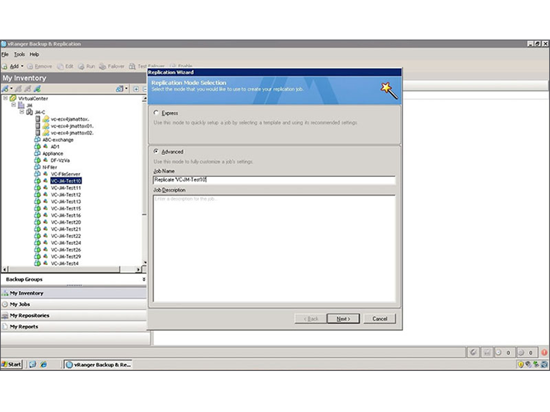The width and height of the screenshot is (550, 412).
Task: Open the Windows Start menu
Action: click(11, 364)
